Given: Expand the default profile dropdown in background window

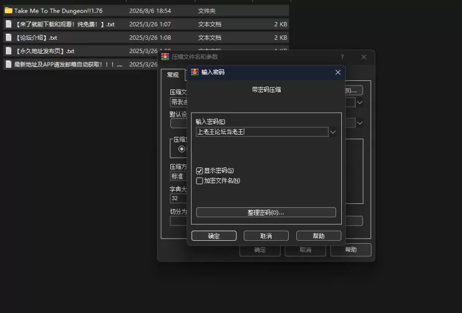Looking at the screenshot, I should tap(360, 123).
